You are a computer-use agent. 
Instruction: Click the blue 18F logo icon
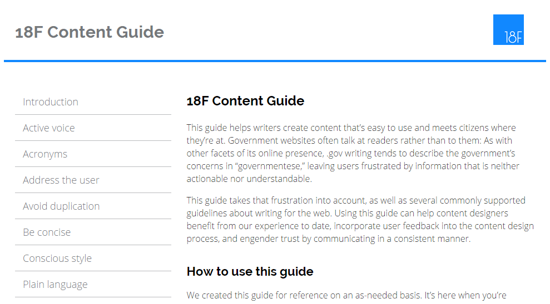coord(508,30)
